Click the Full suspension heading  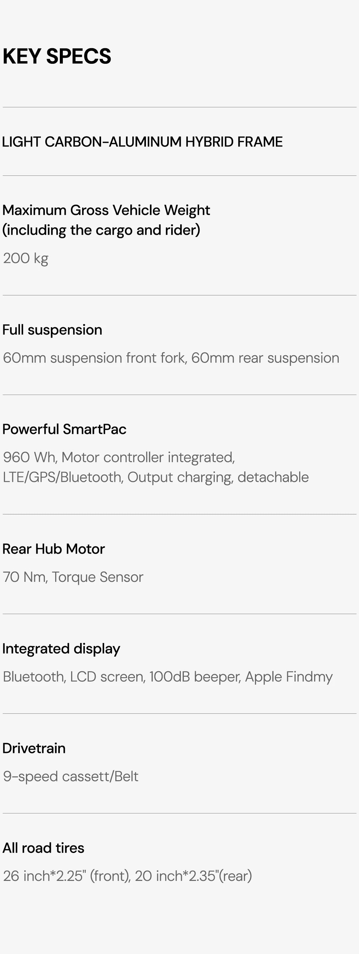tap(52, 330)
